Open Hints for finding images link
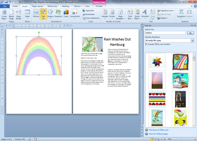Viewport: 197px width, 141px height. pyautogui.click(x=158, y=134)
